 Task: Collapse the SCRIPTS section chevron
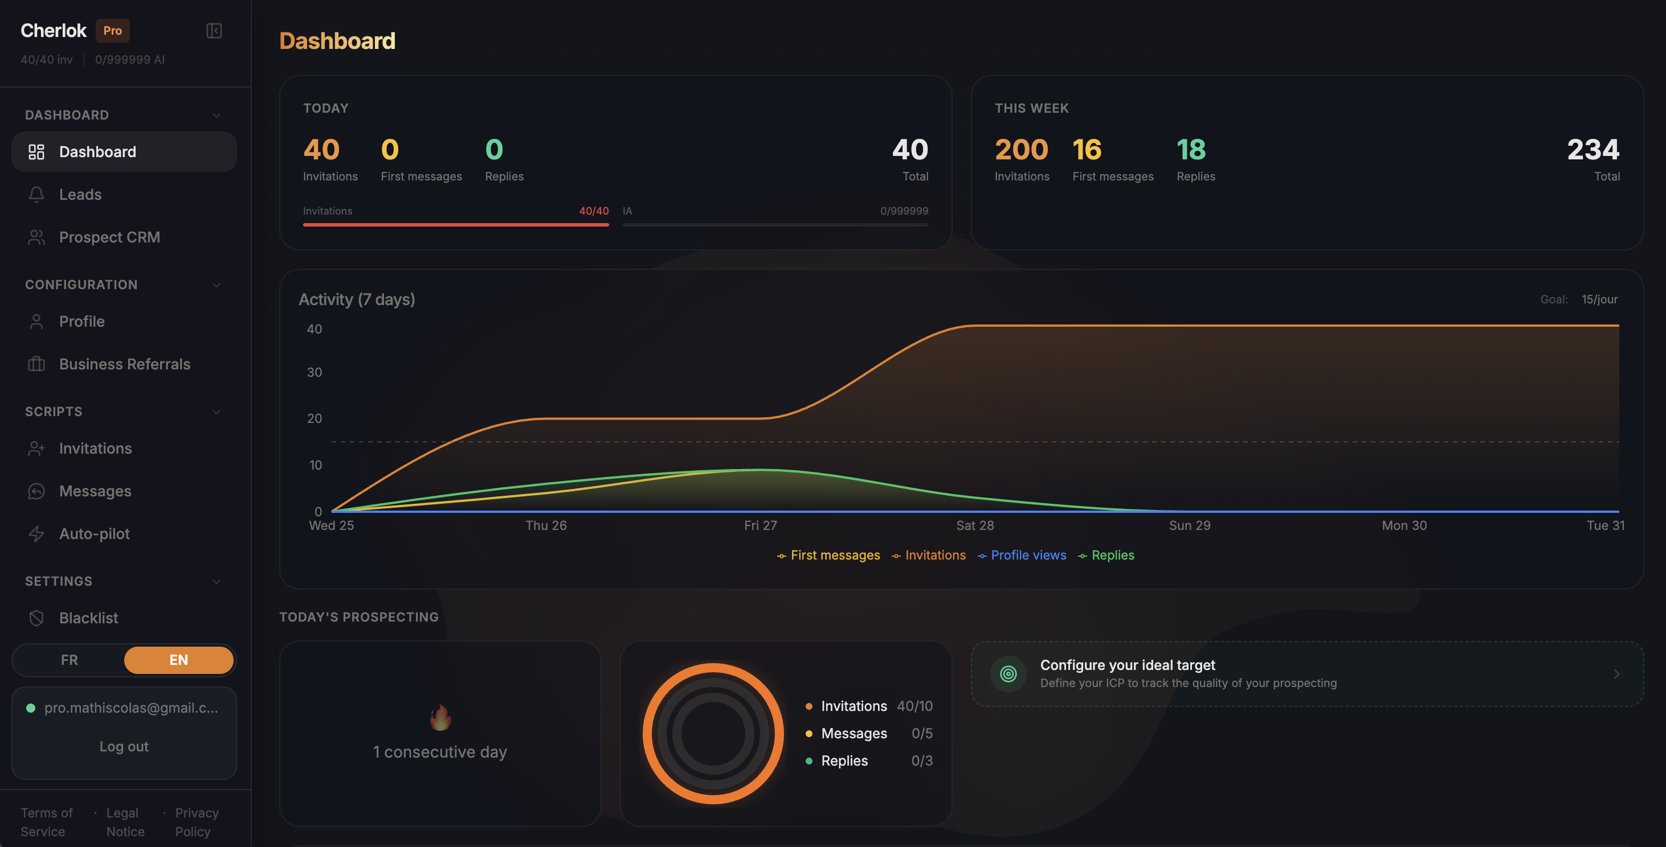click(217, 412)
